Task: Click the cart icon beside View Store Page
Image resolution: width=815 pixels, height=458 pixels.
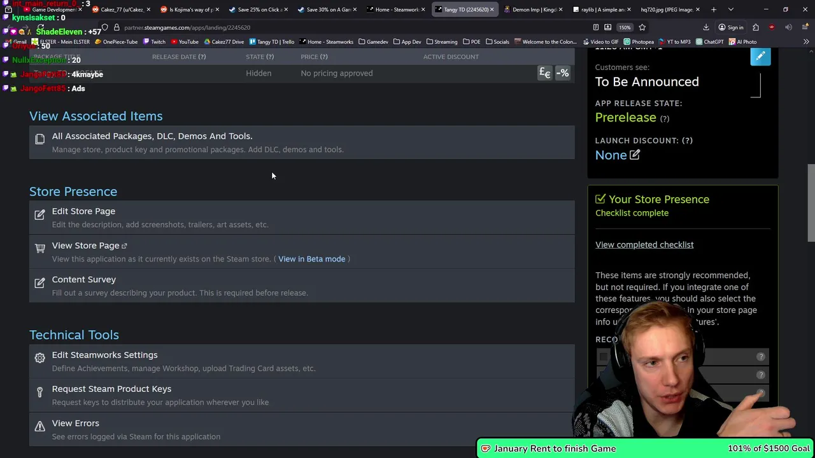Action: (39, 248)
